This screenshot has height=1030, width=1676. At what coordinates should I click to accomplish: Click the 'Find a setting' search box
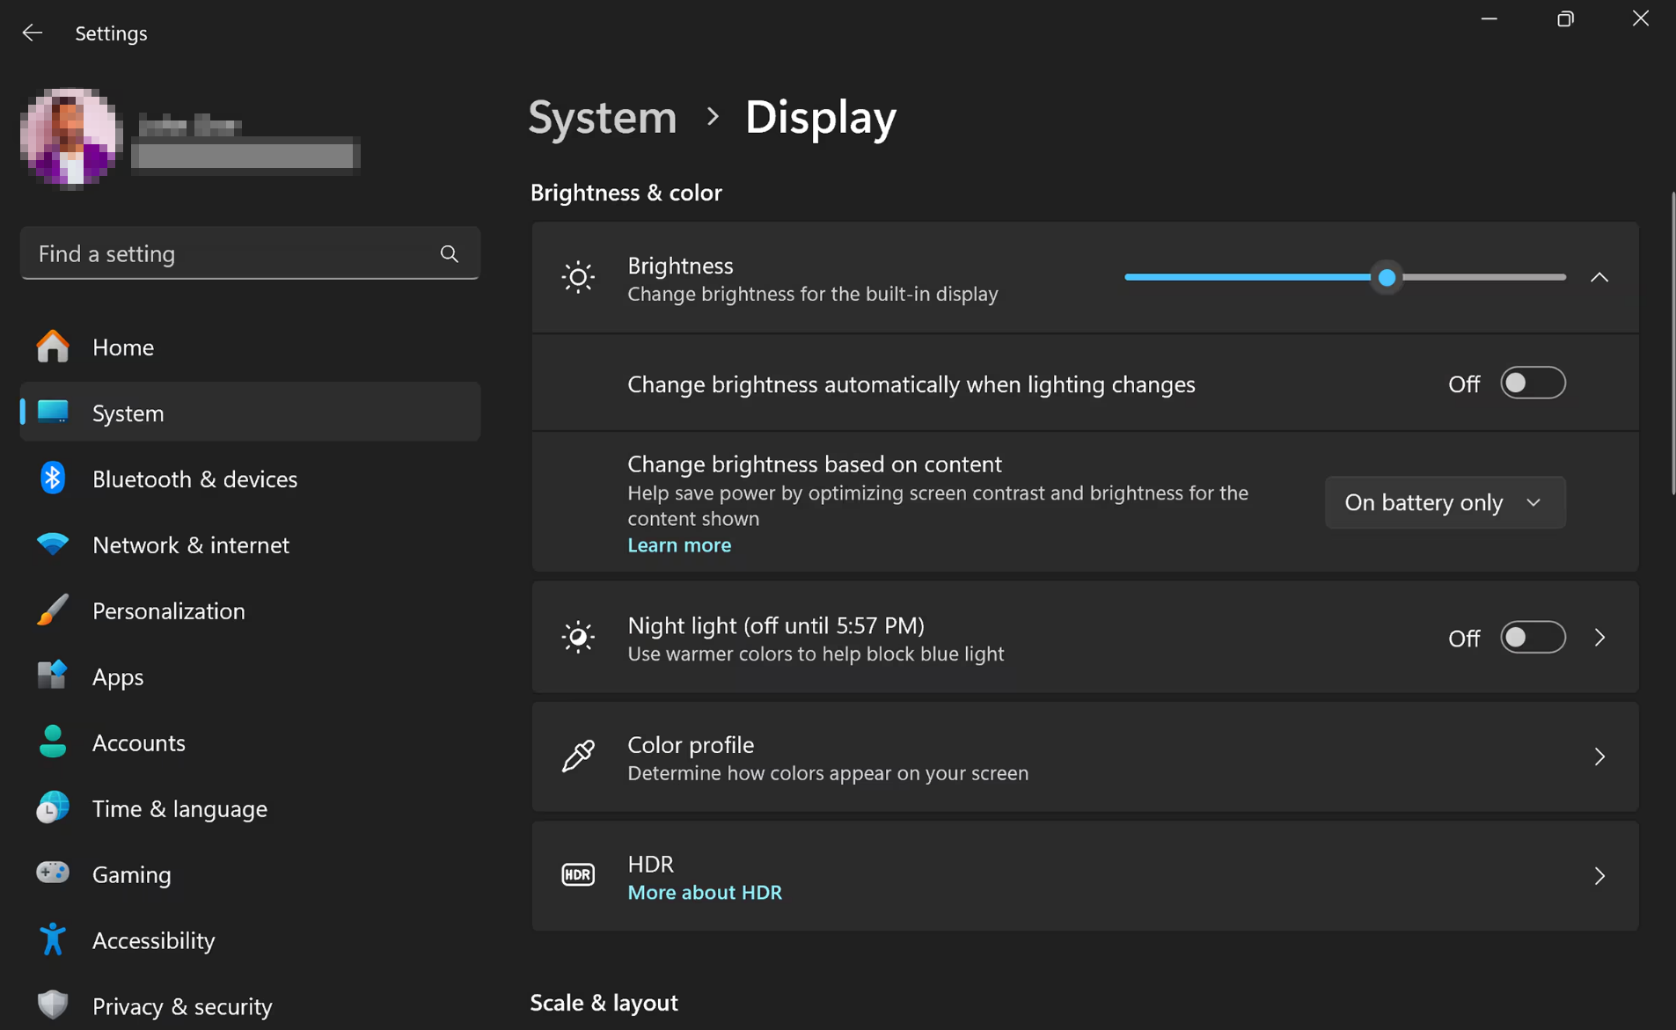coord(233,254)
